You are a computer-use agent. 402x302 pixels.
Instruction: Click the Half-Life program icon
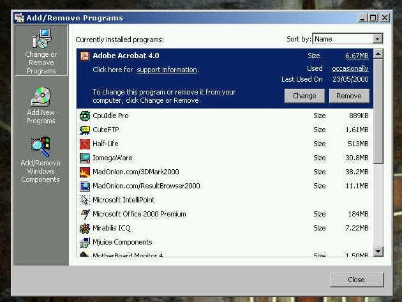coord(85,144)
